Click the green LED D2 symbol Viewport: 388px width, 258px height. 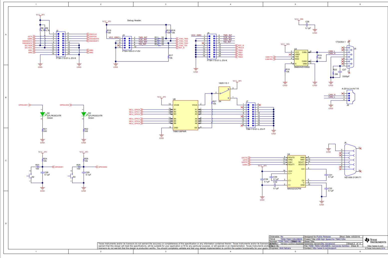42,114
